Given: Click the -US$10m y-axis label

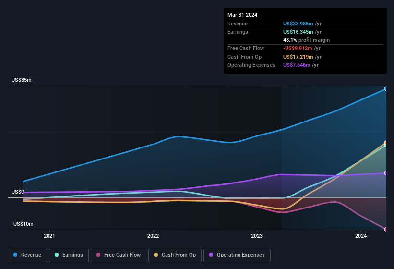Looking at the screenshot, I should click(23, 224).
